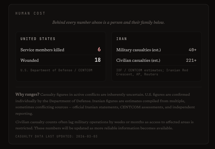Click the Civilian casualties (est.) label

(138, 60)
